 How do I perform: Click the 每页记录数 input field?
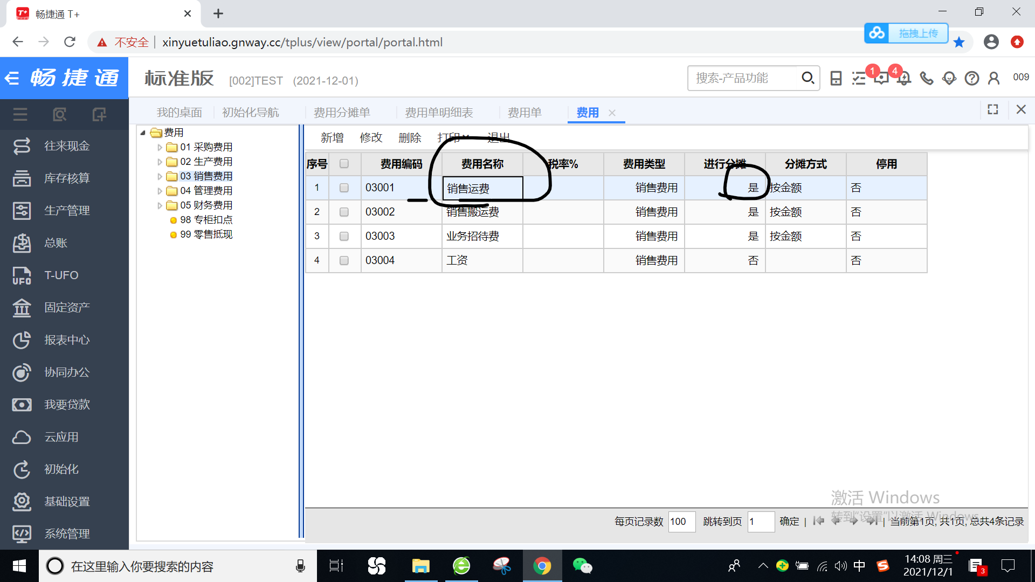[682, 522]
